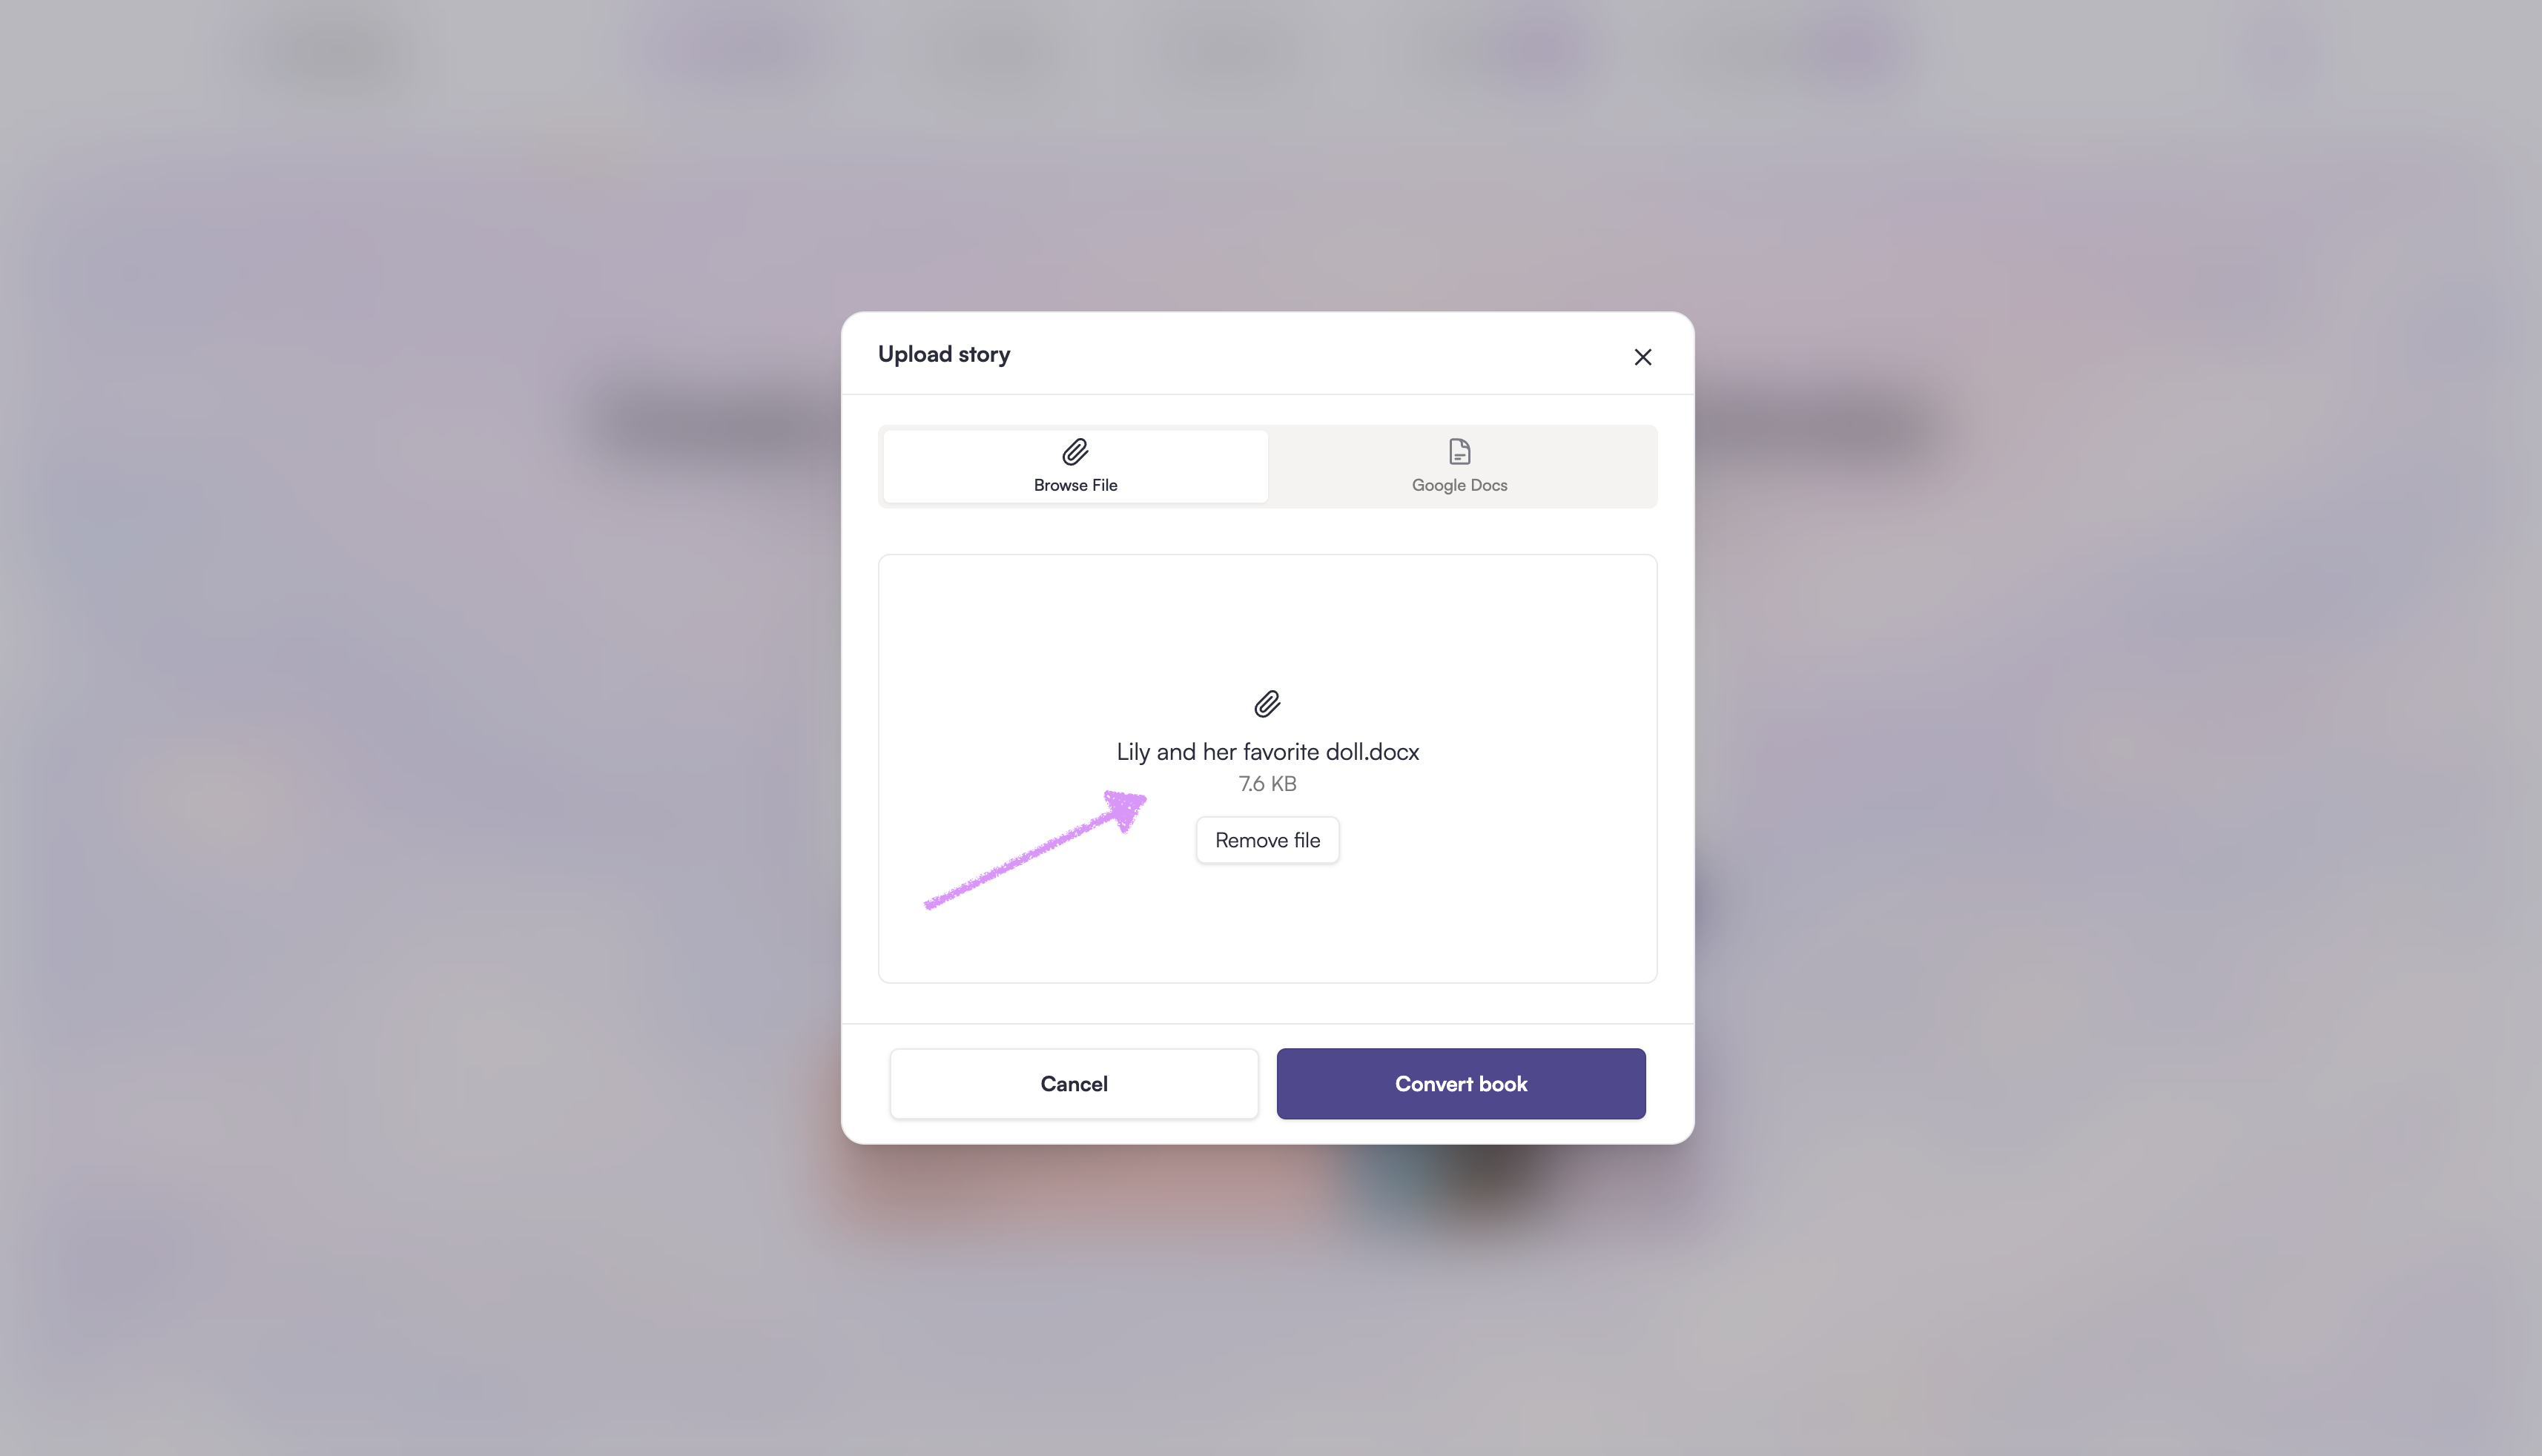Start conversion with Convert book
The height and width of the screenshot is (1456, 2542).
pos(1460,1083)
